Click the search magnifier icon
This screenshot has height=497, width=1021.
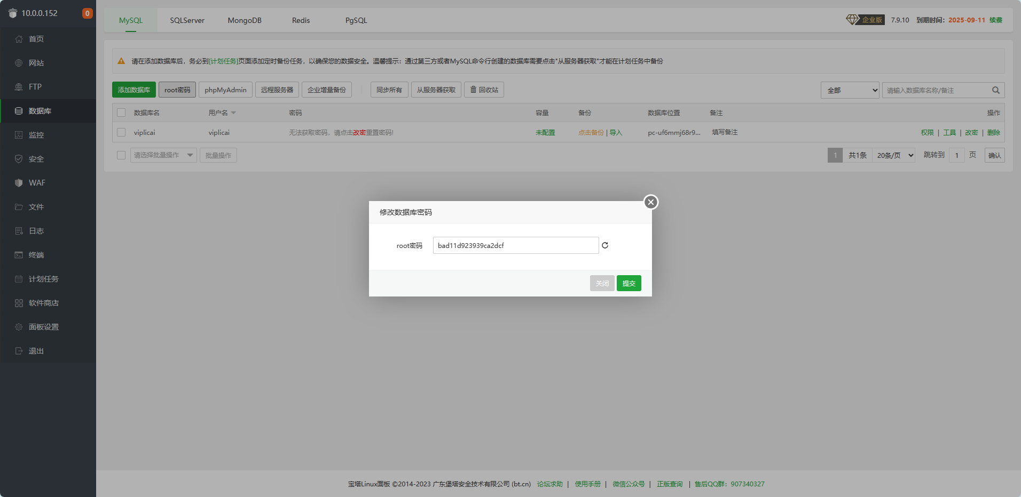(x=995, y=90)
